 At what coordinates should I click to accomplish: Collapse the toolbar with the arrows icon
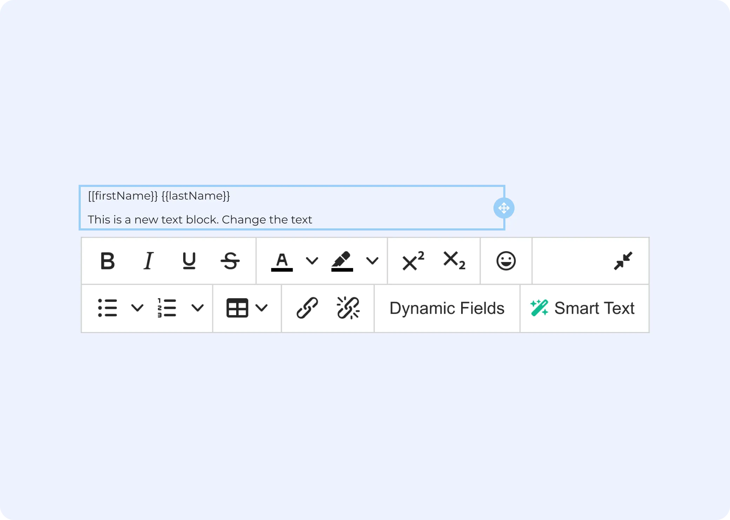(623, 261)
